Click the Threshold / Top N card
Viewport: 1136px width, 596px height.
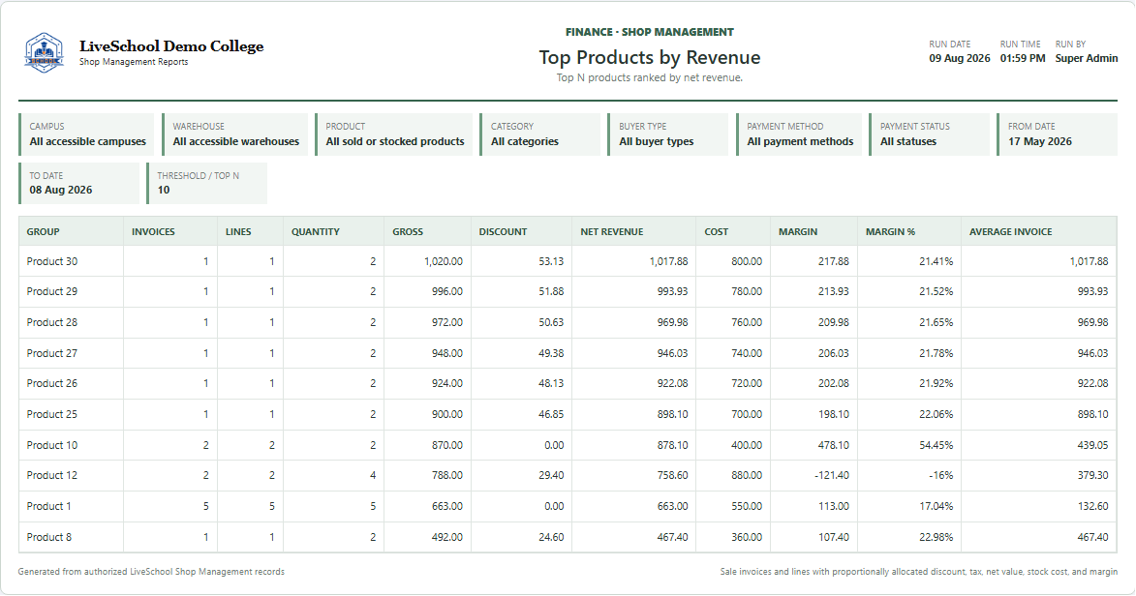tap(206, 183)
